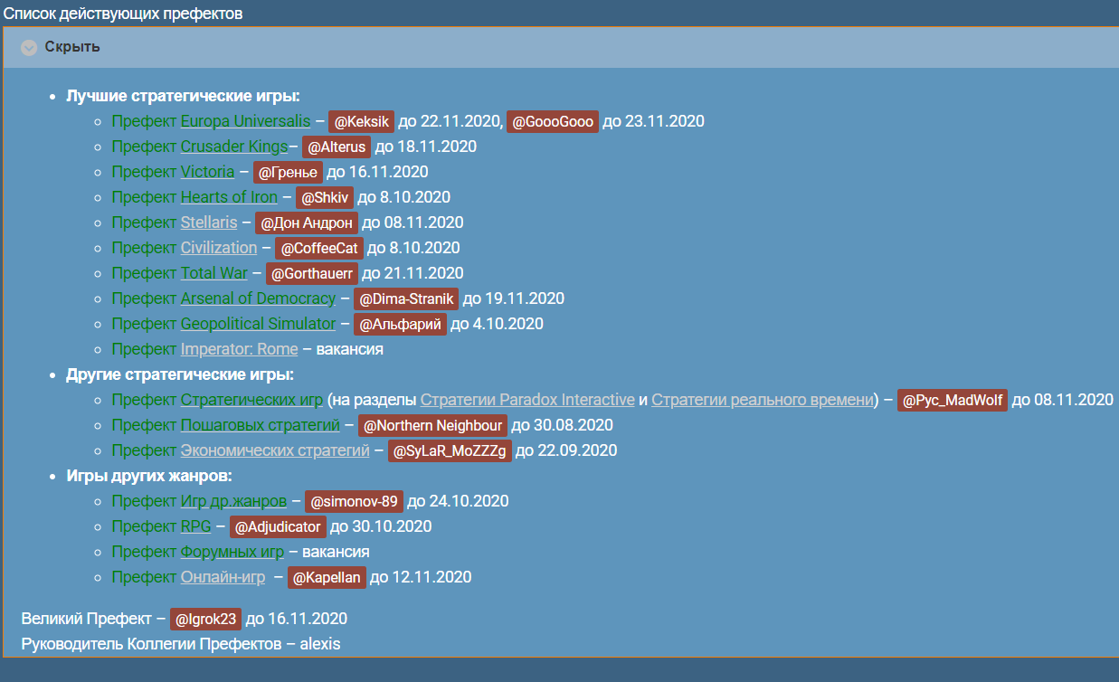Open the Пошаговых стратегий link

[x=261, y=425]
